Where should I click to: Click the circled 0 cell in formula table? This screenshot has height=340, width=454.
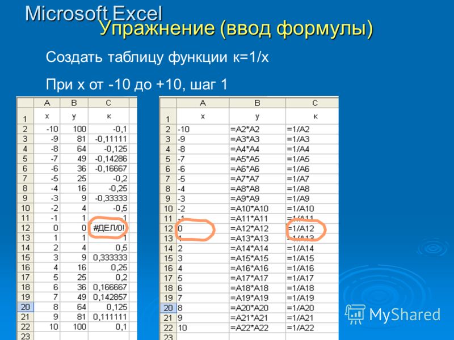click(203, 228)
